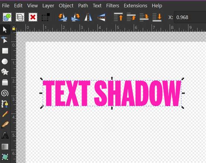Image resolution: width=206 pixels, height=163 pixels.
Task: Toggle rubberband touch selection icon
Action: click(46, 17)
